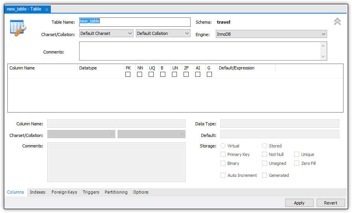Expand the Engine InnoDB dropdown
The image size is (352, 213).
click(x=271, y=35)
